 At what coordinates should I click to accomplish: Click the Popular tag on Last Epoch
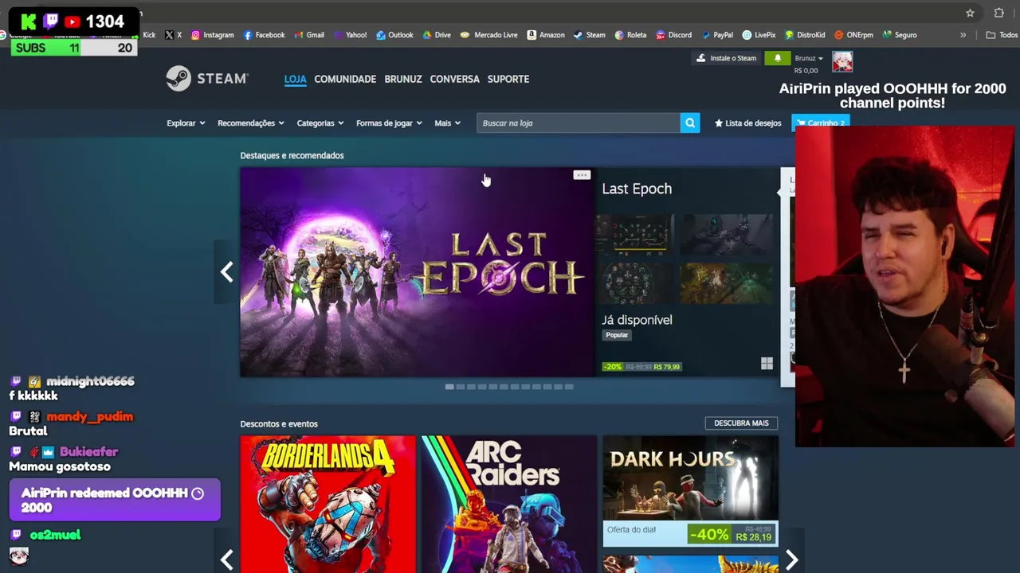[x=617, y=335]
